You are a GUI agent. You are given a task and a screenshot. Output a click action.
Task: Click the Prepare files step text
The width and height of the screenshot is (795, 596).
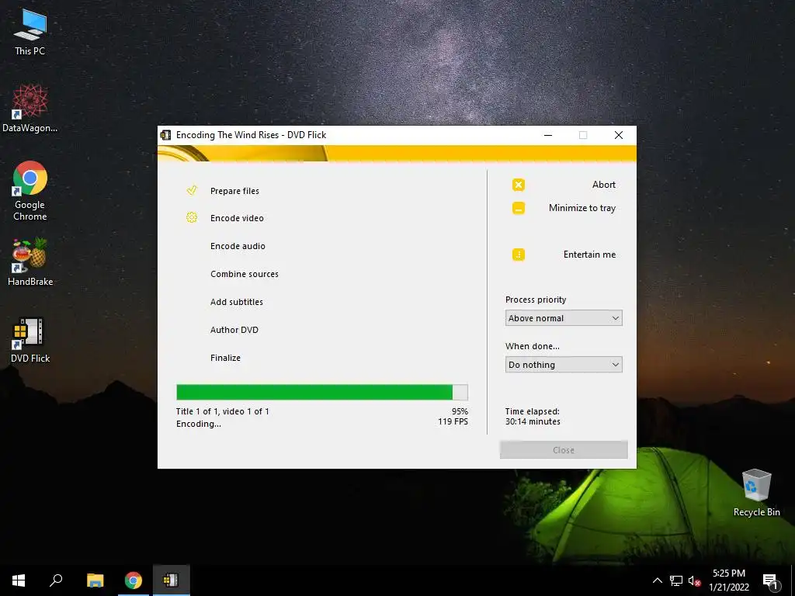click(234, 191)
